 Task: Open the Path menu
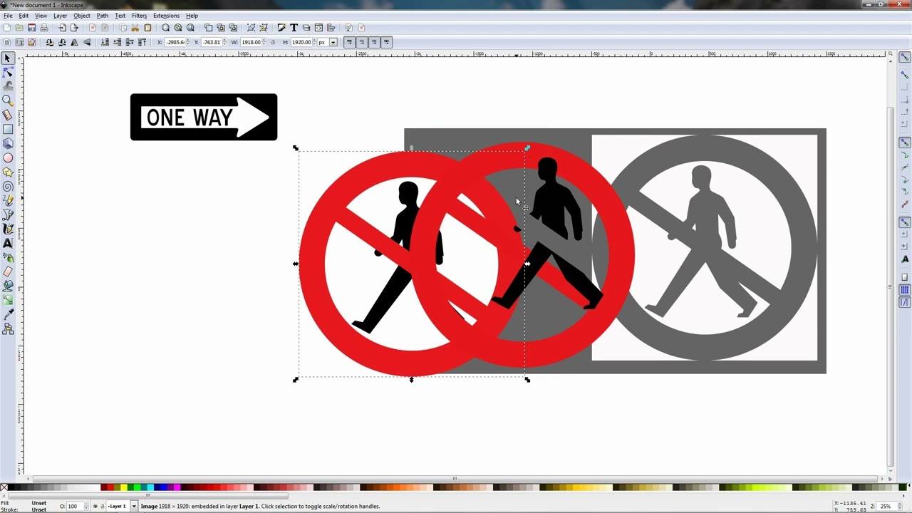103,16
